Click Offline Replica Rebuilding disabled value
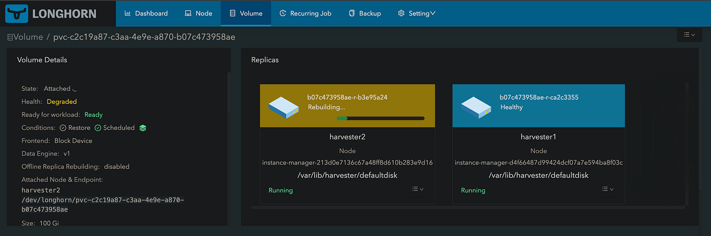 tap(117, 166)
